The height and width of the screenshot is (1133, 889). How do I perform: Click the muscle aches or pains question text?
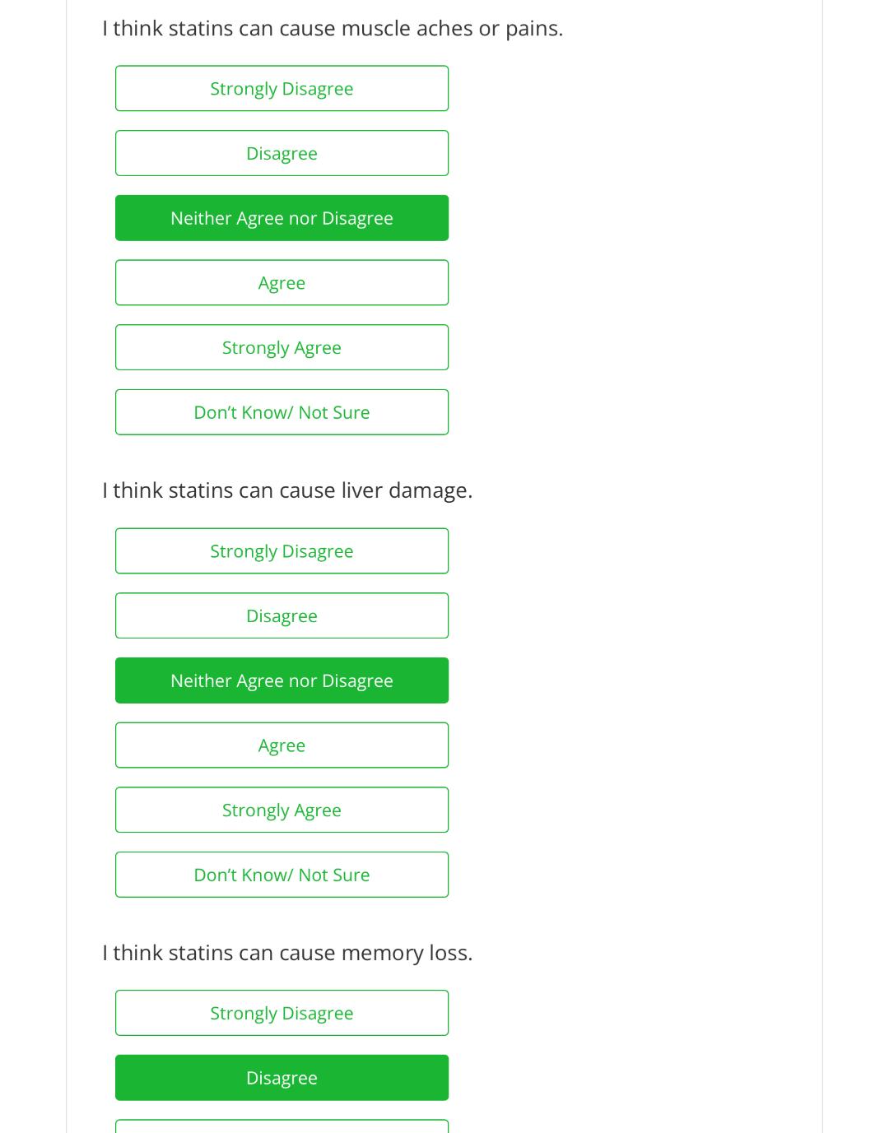click(x=333, y=29)
